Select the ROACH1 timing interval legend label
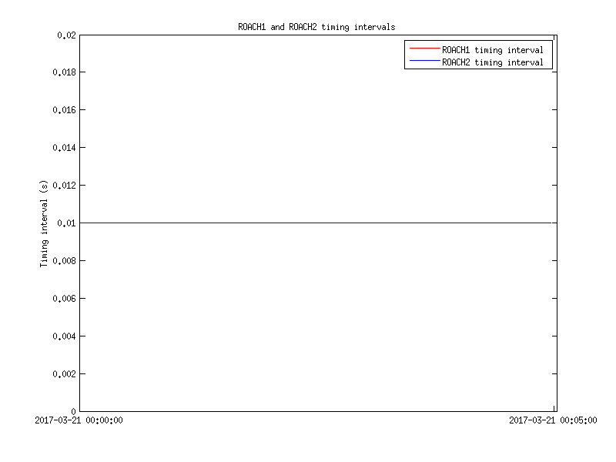 [492, 50]
